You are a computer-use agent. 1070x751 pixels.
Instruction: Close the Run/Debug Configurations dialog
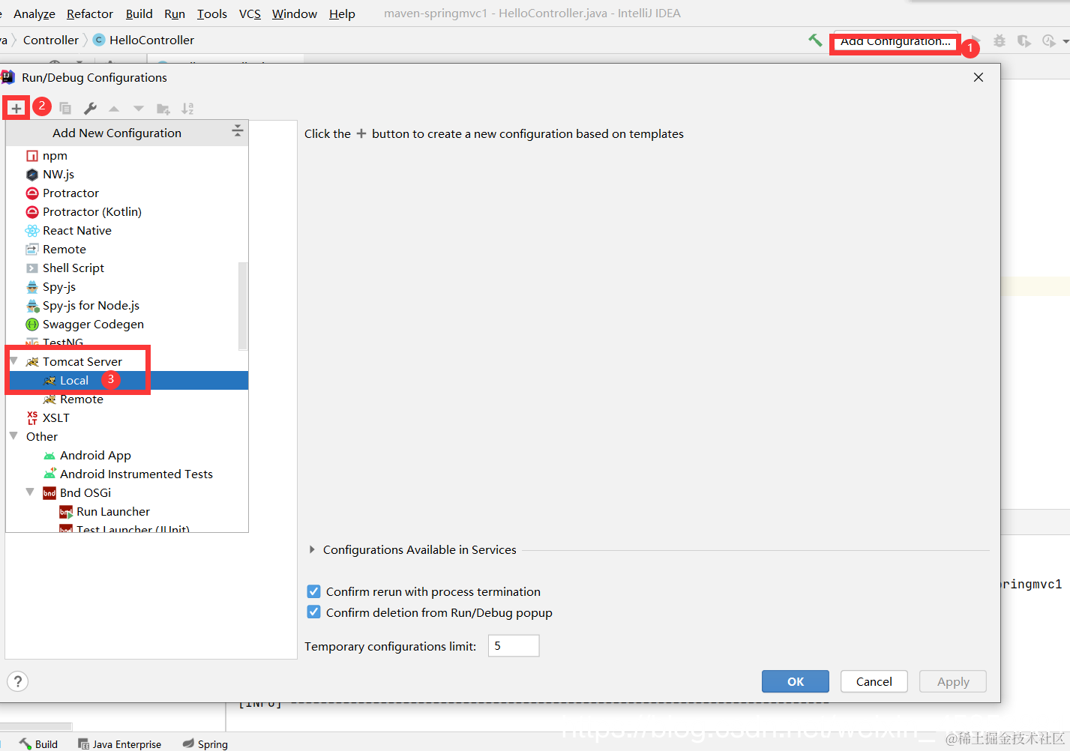(979, 77)
